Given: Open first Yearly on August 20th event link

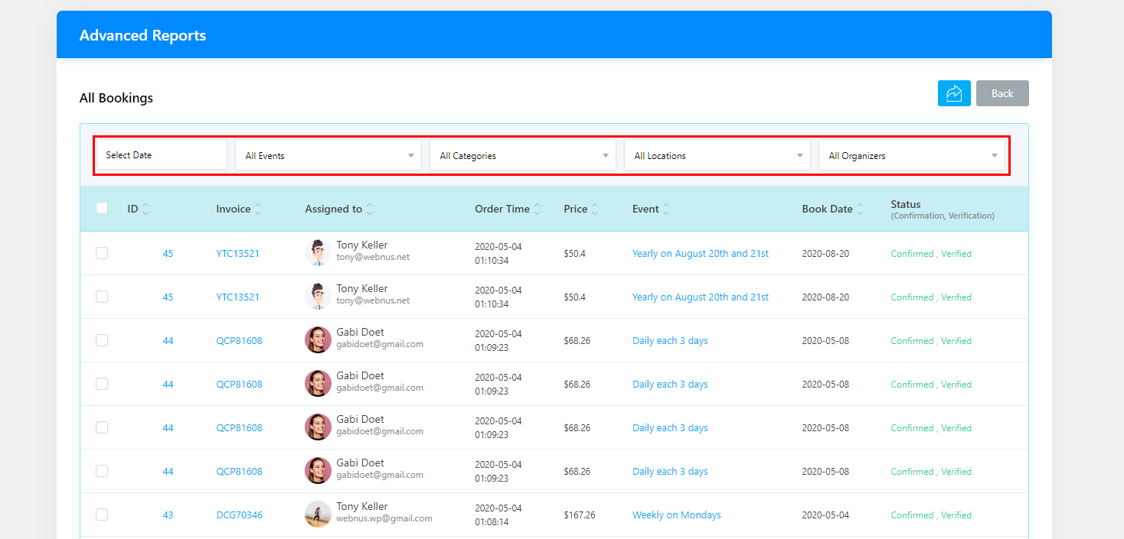Looking at the screenshot, I should point(701,254).
